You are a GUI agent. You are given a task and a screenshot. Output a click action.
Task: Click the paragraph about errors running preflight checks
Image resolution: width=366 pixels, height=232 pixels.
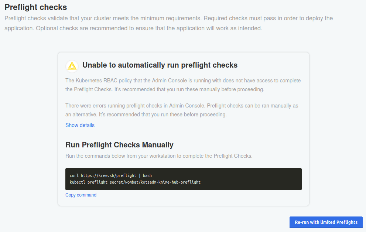tap(181, 110)
